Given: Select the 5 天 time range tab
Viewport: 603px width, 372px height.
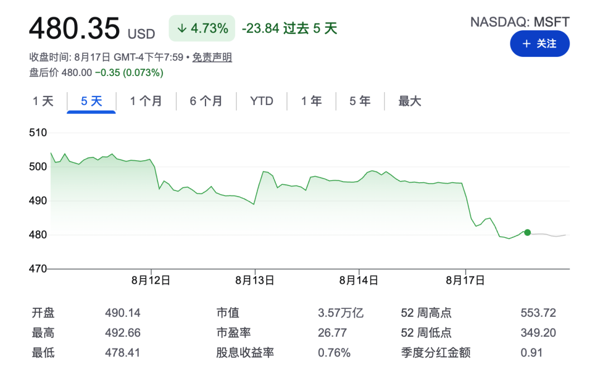Looking at the screenshot, I should [x=92, y=101].
